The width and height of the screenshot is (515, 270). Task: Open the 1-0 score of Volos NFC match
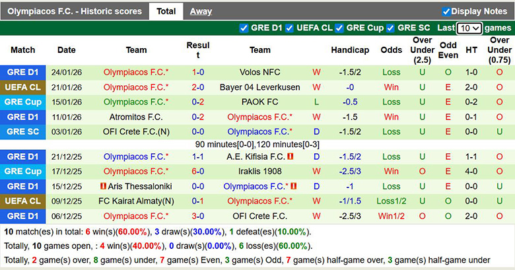pos(198,72)
